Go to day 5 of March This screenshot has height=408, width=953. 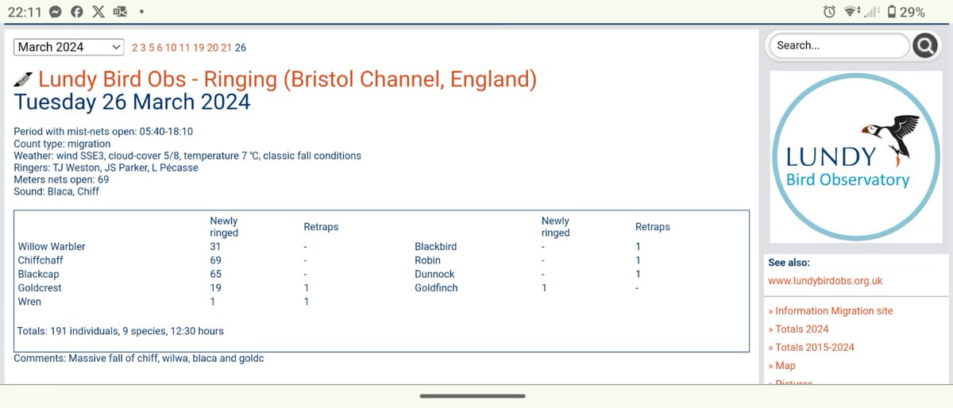pyautogui.click(x=152, y=48)
